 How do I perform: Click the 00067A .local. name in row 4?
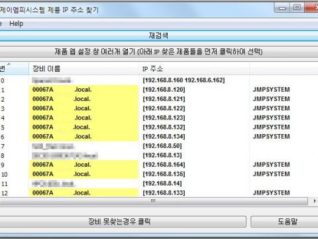point(62,118)
